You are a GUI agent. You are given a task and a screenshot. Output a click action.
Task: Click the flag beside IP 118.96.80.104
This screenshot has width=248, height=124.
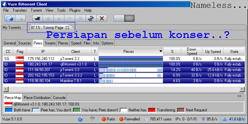(x=20, y=81)
